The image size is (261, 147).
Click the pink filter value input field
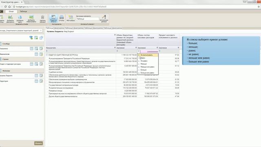[x=149, y=51]
